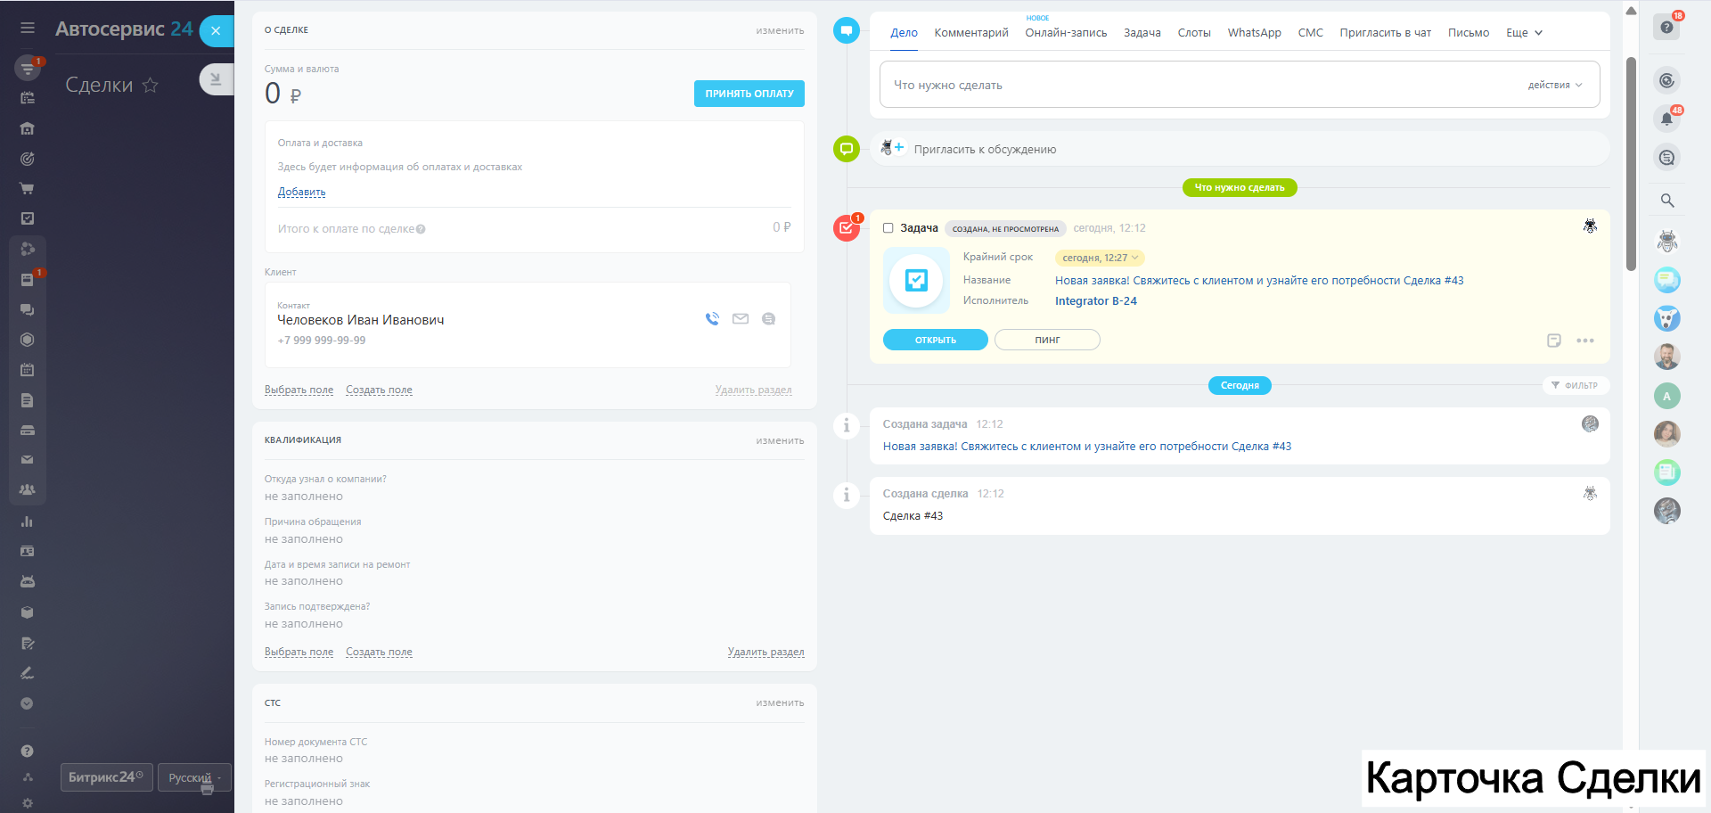This screenshot has width=1711, height=813.
Task: Focus the Что нужно сделать input field
Action: [x=1240, y=85]
